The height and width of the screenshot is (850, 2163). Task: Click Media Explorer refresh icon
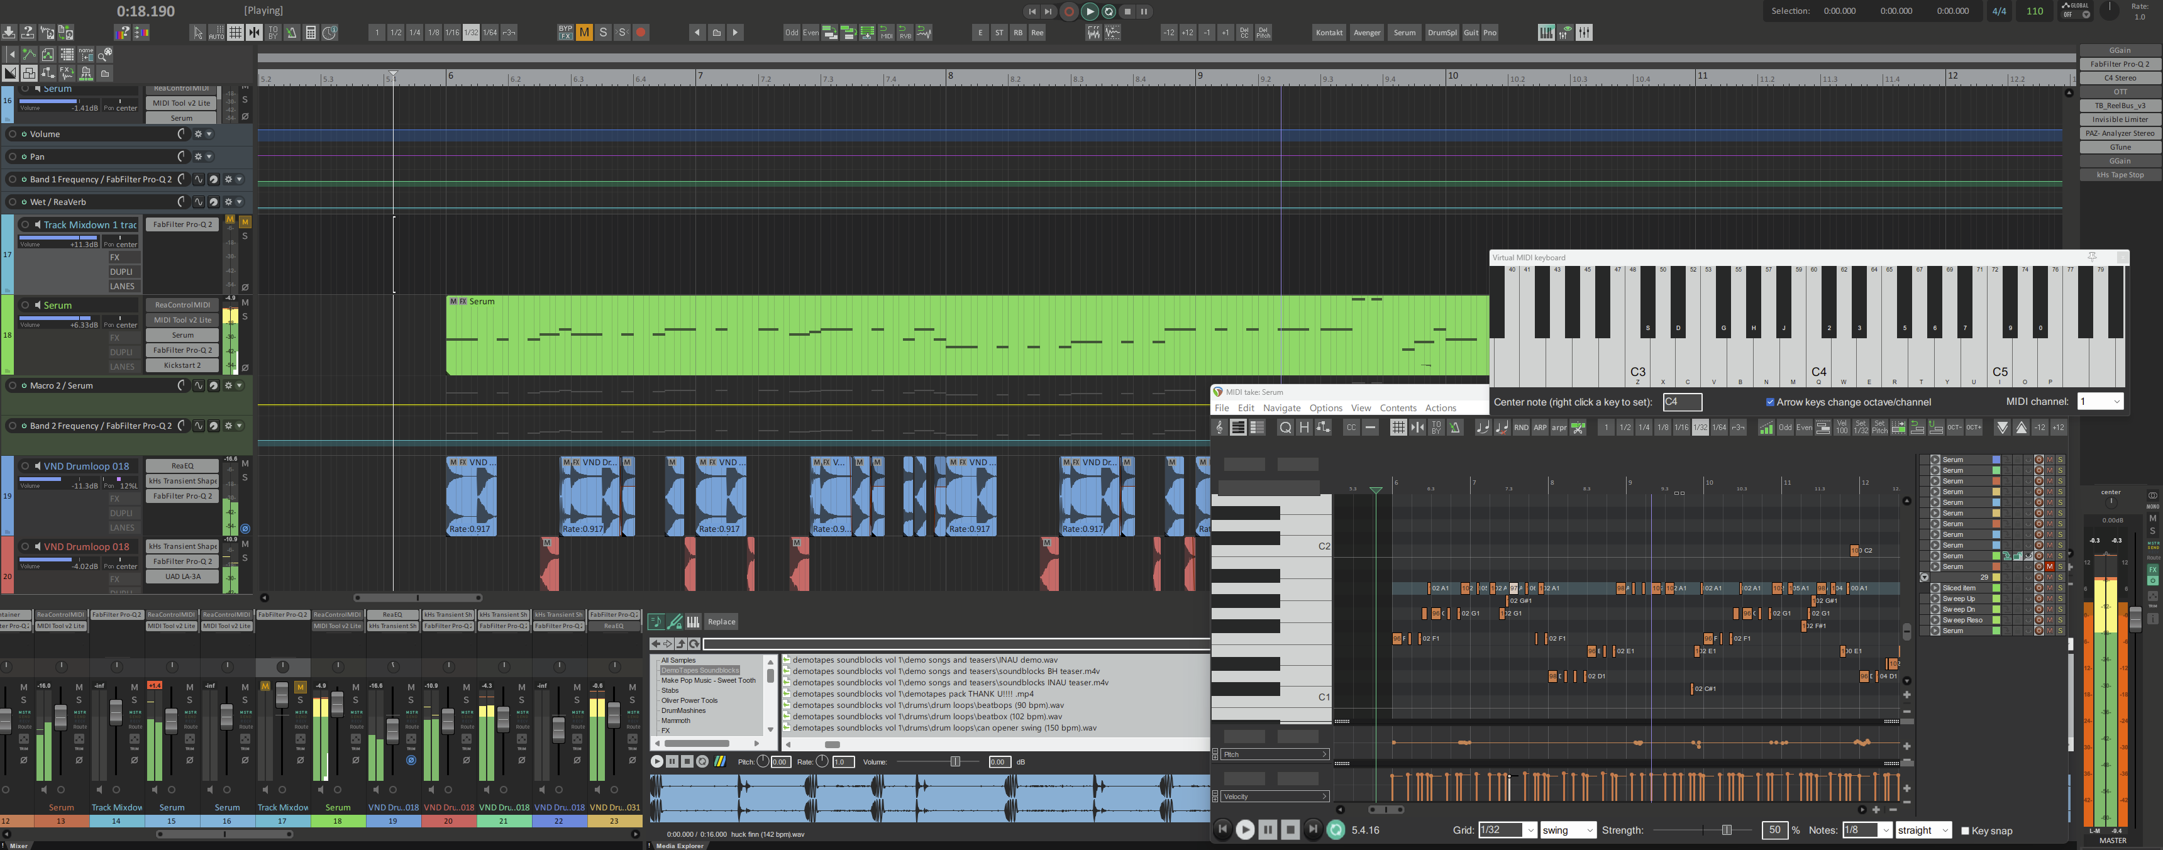point(694,644)
